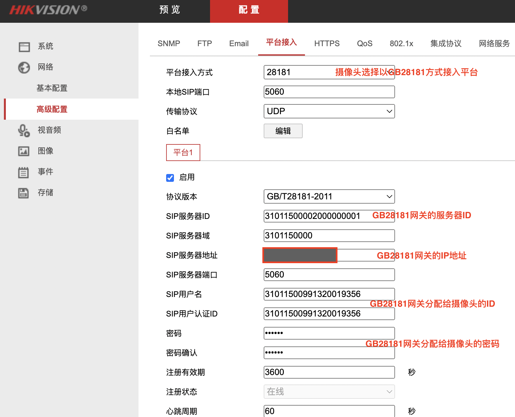Click the 白名单 label text

click(x=178, y=131)
